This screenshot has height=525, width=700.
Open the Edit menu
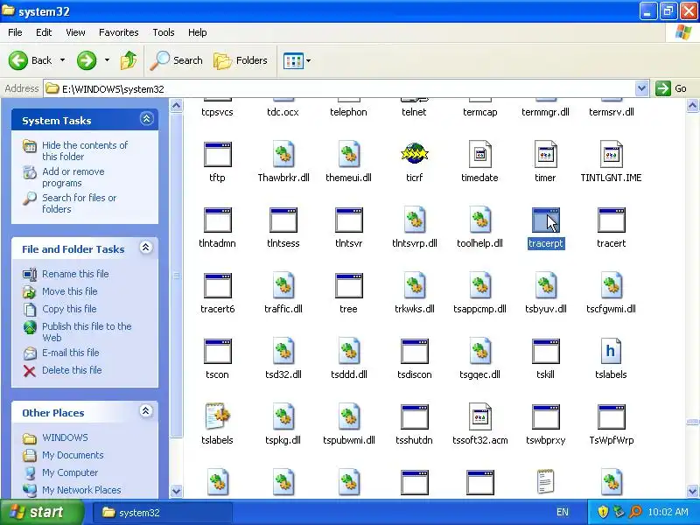(x=44, y=32)
